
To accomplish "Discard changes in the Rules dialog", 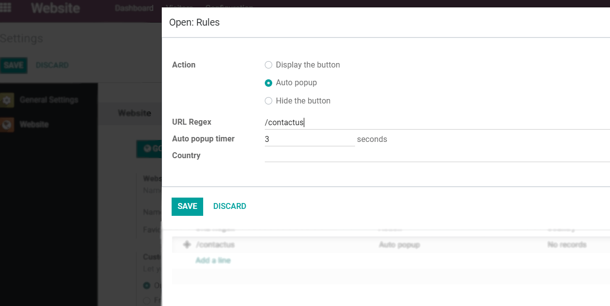I will pyautogui.click(x=229, y=206).
